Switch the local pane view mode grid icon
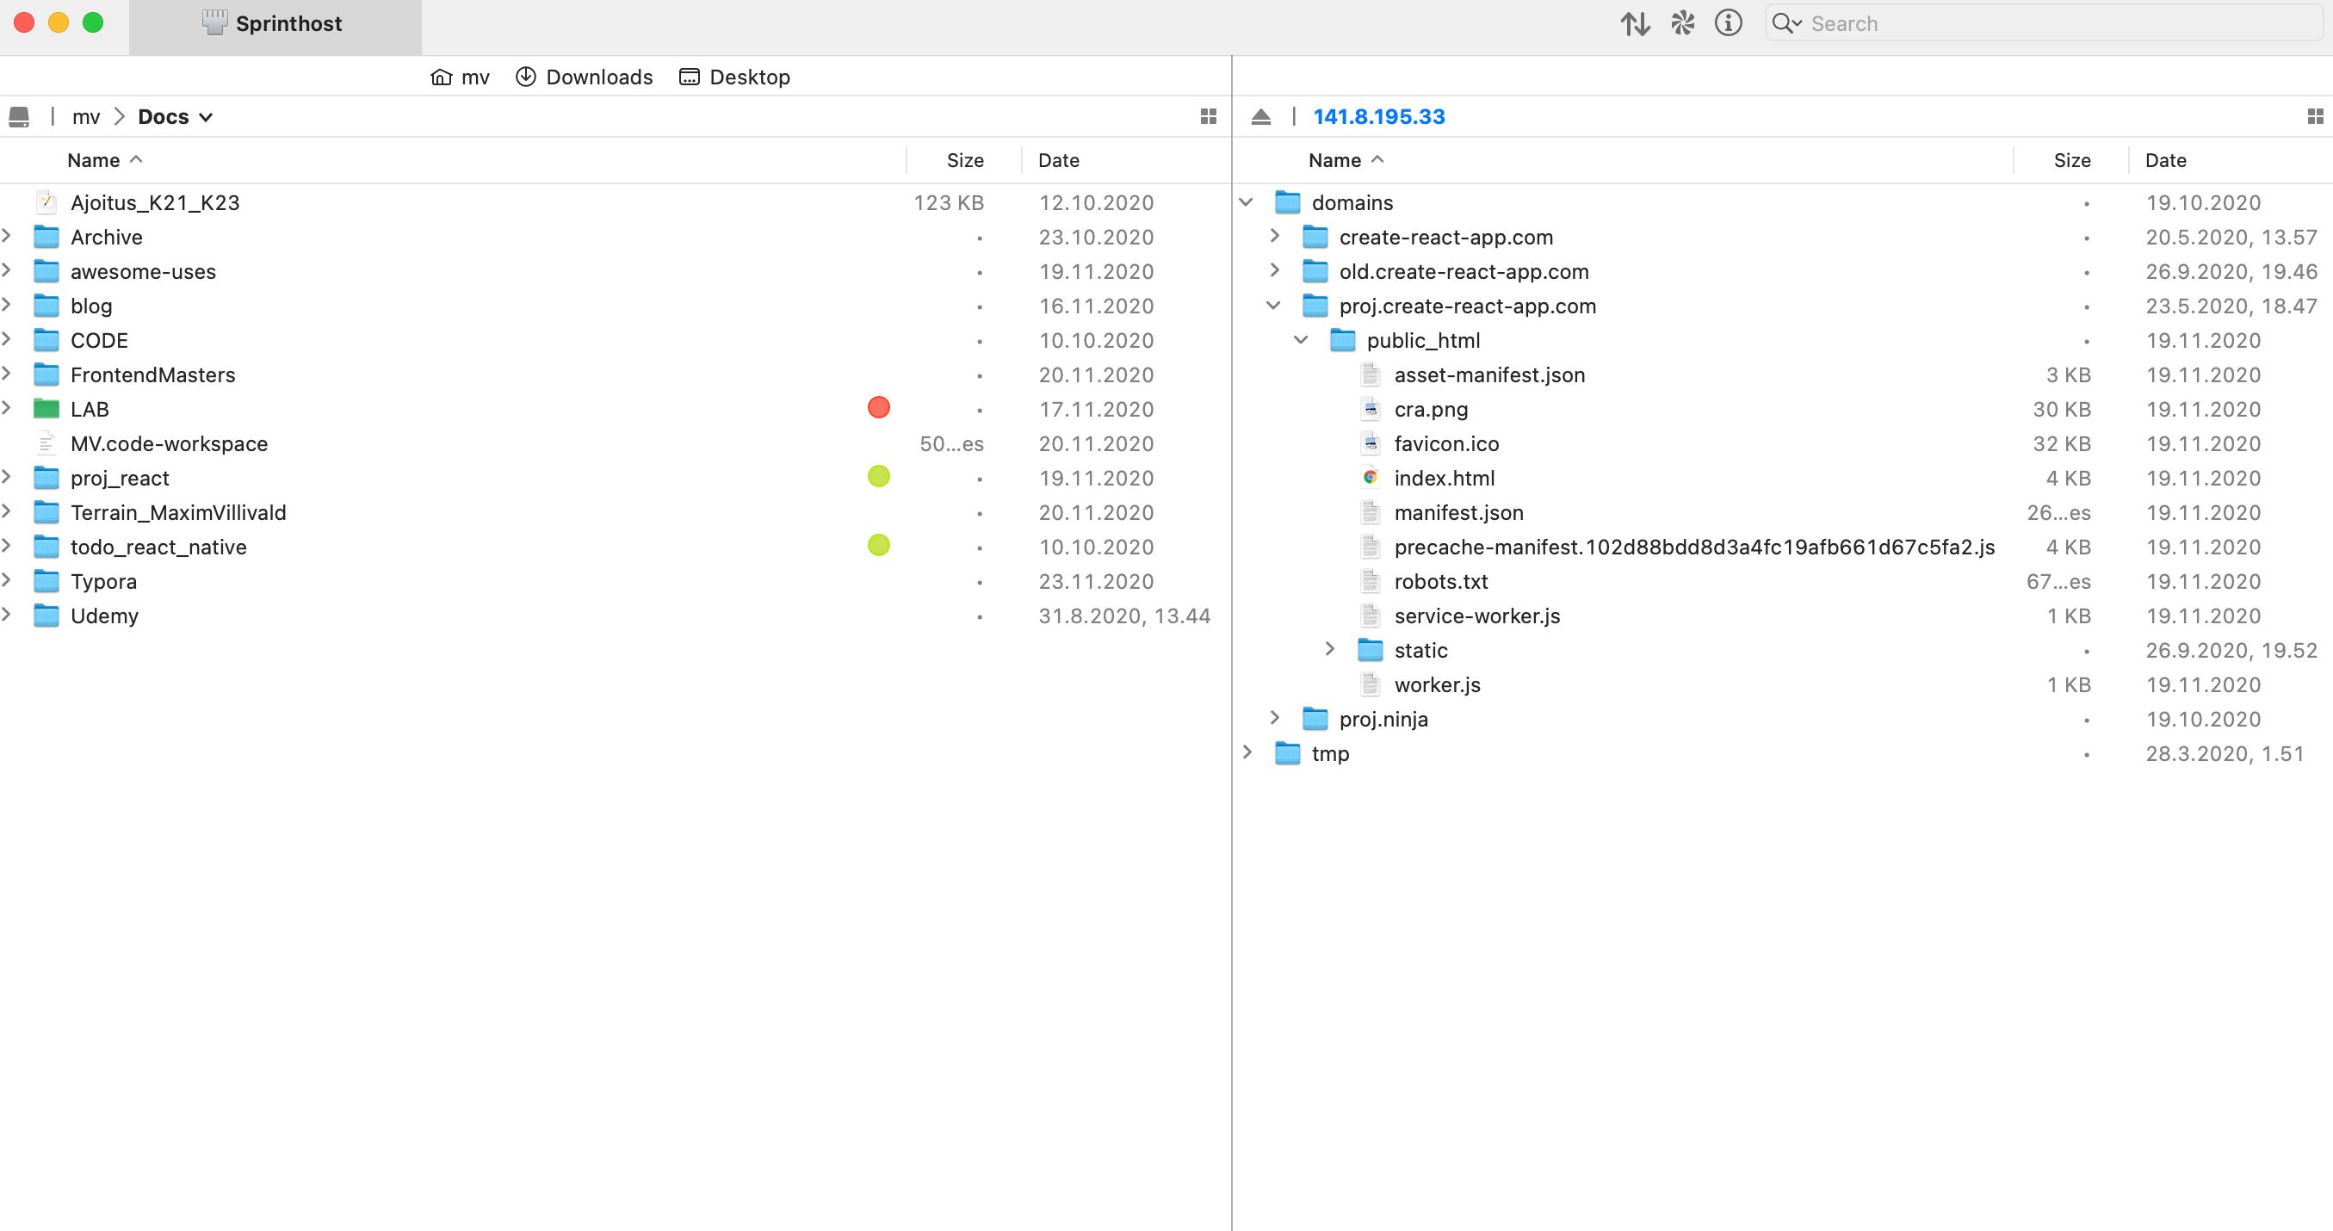Viewport: 2333px width, 1231px height. pyautogui.click(x=1208, y=117)
